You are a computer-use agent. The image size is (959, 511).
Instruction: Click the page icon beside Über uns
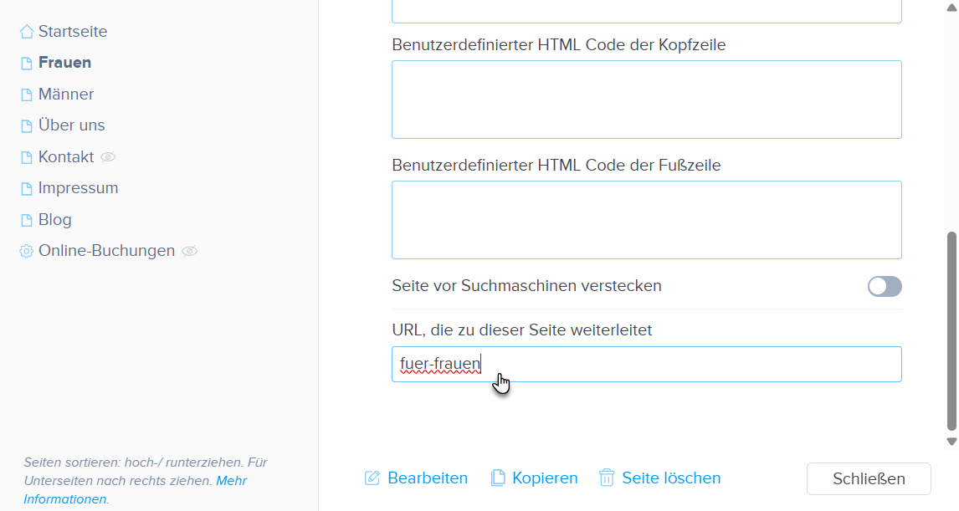27,126
